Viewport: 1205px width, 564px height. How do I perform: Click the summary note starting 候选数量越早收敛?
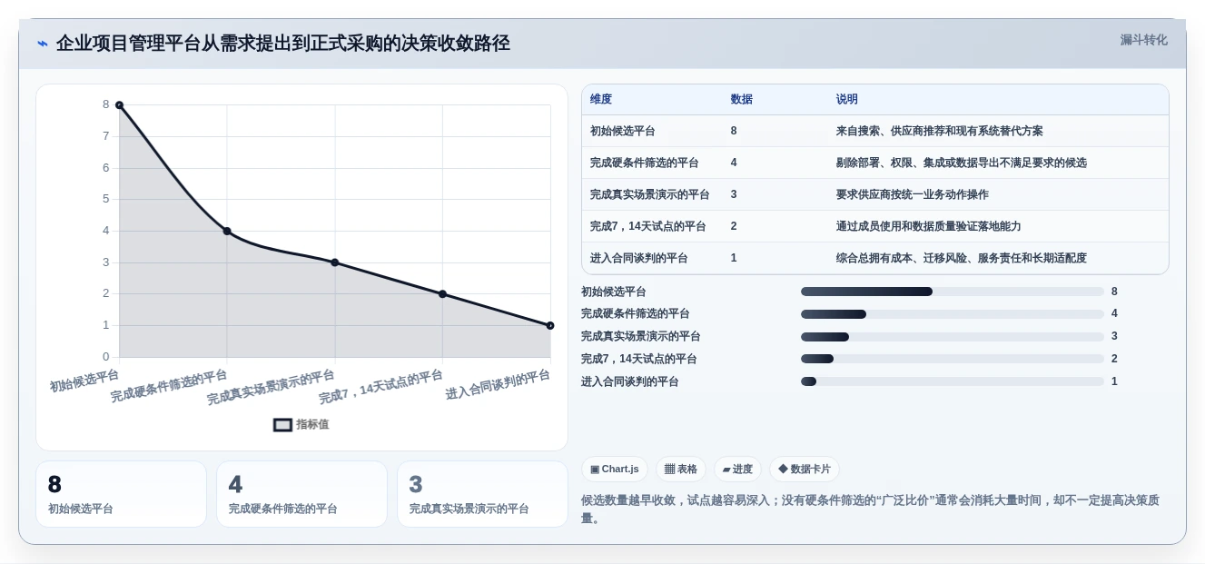[x=870, y=509]
